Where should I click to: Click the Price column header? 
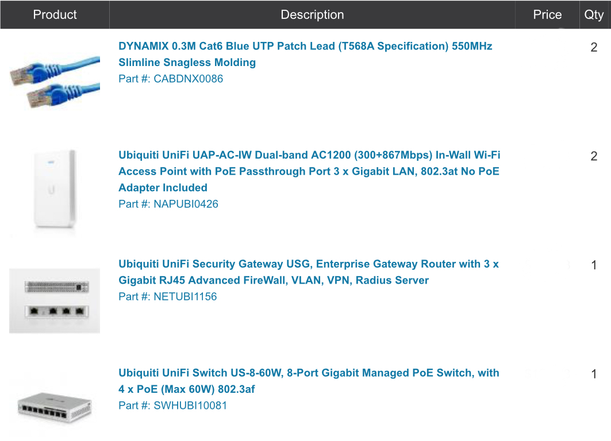coord(547,15)
